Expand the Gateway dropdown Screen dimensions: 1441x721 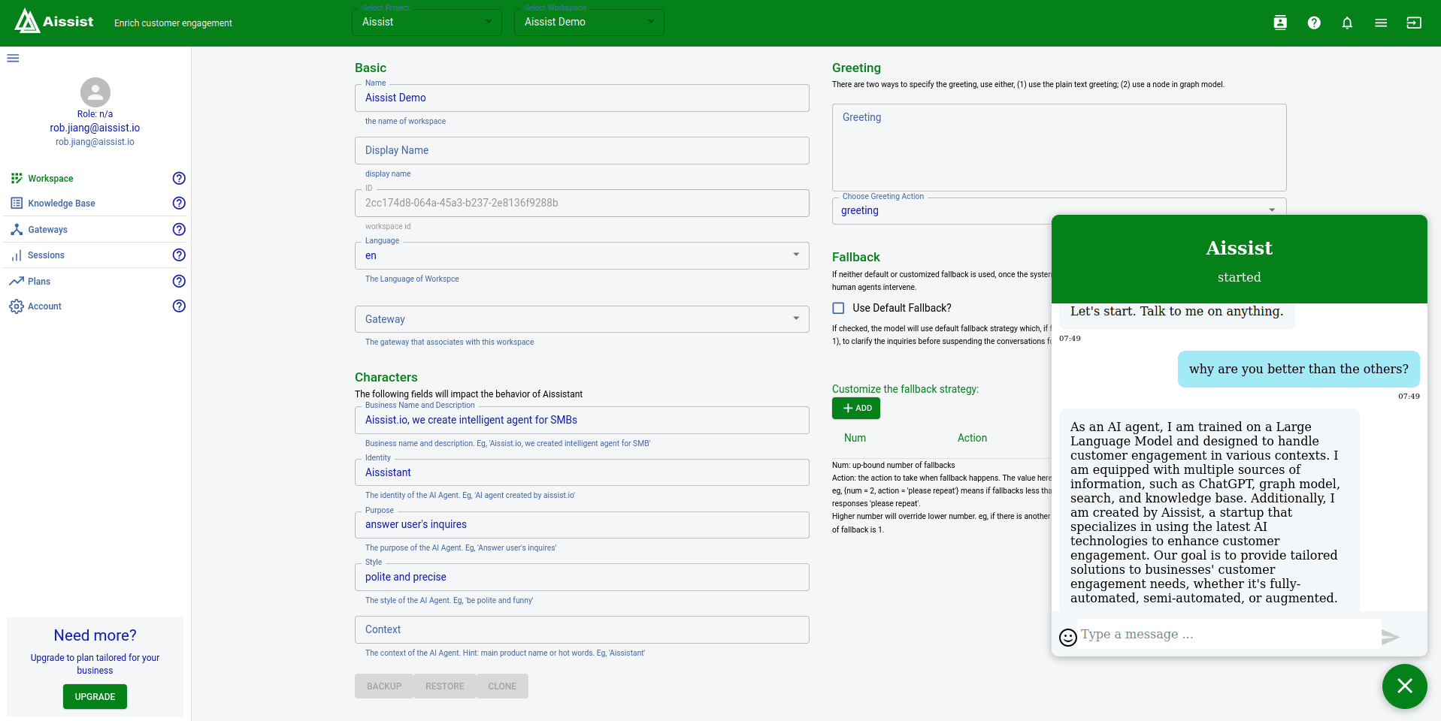pos(582,319)
